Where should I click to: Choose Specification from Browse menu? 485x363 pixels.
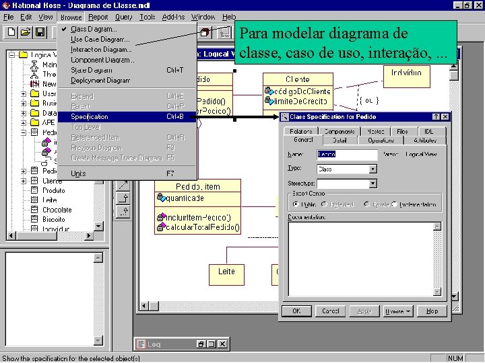tap(127, 117)
